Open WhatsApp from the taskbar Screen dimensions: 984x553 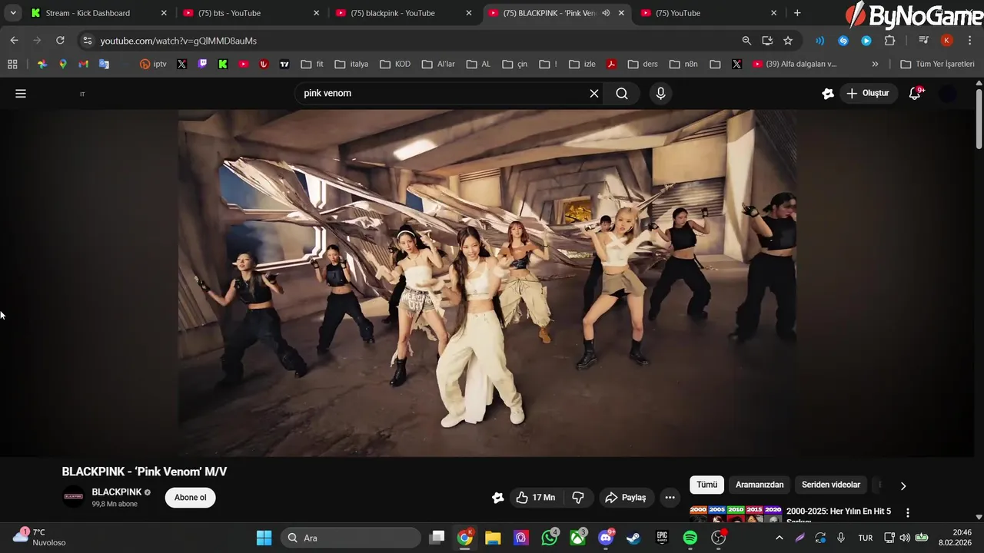[550, 538]
